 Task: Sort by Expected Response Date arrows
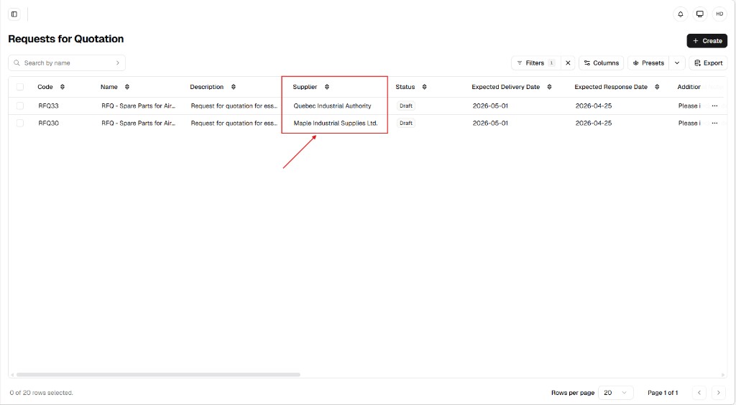coord(657,87)
